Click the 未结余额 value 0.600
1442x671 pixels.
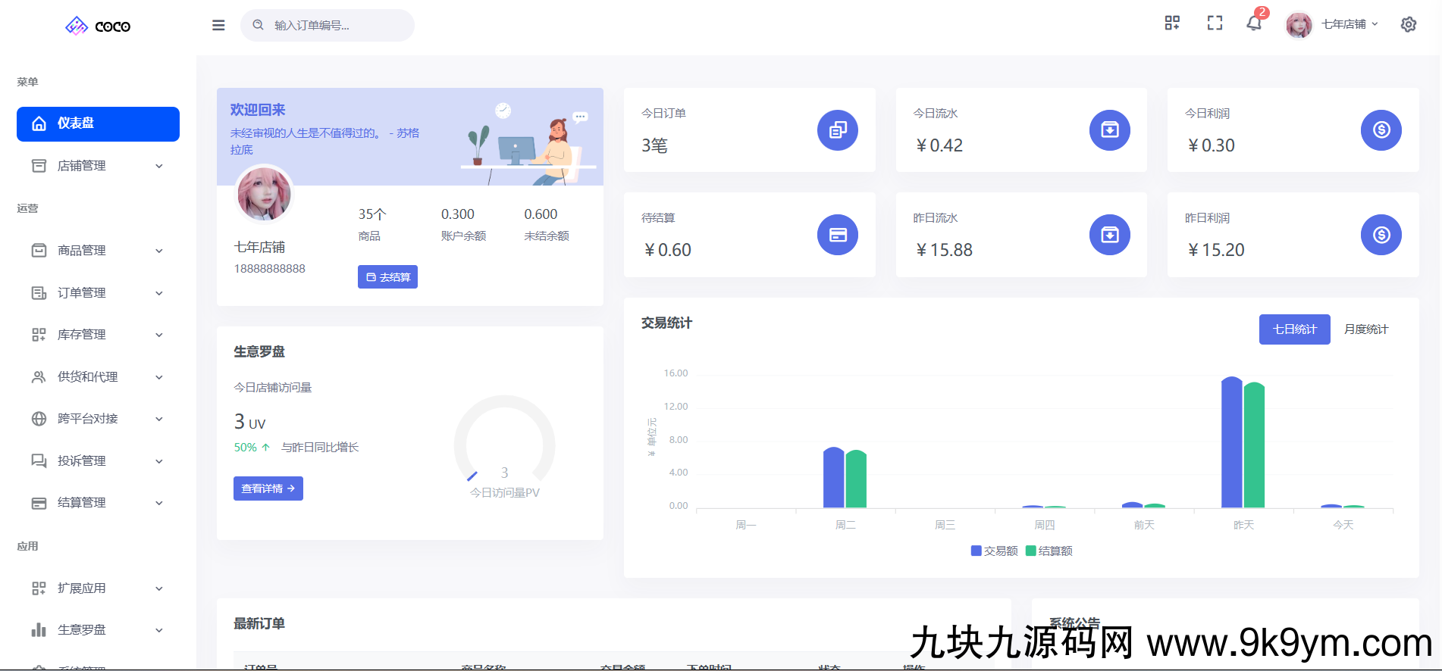pos(541,214)
